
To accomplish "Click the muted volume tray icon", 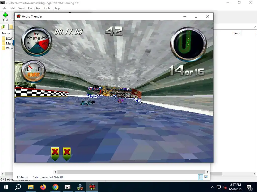I will pyautogui.click(x=225, y=187).
